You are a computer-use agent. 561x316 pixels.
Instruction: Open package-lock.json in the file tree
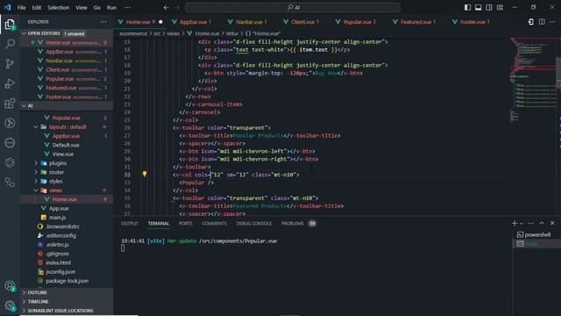[67, 281]
